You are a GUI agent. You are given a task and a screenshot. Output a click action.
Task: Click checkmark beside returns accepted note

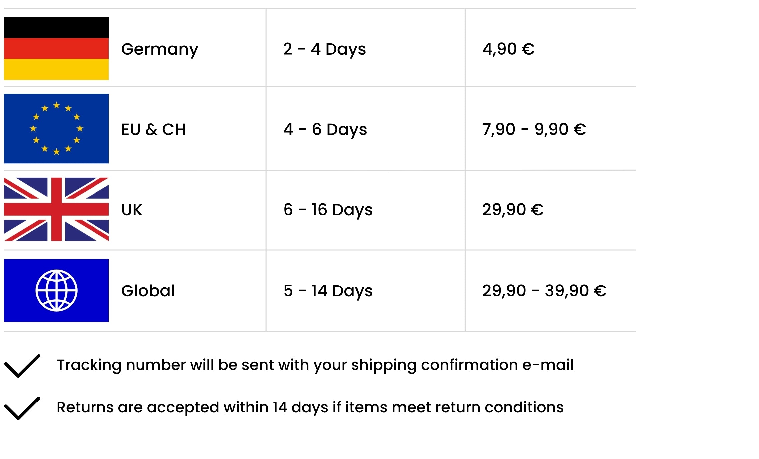(22, 408)
